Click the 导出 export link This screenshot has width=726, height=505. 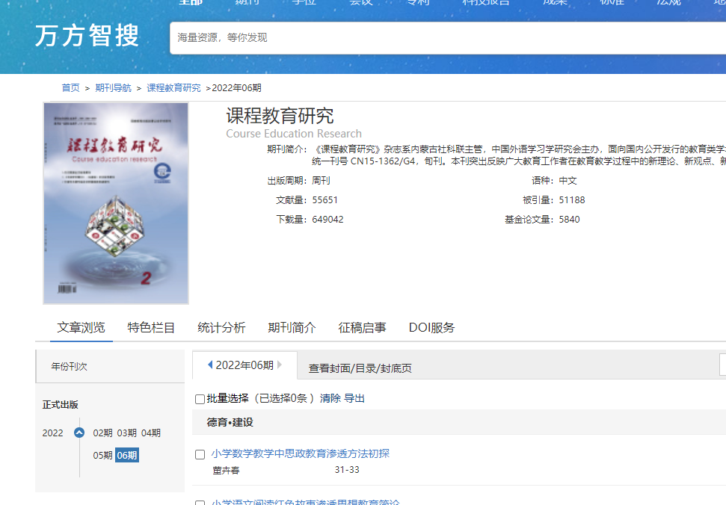354,399
